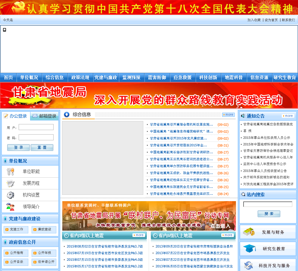Click 设为首页 in the top bar
The height and width of the screenshot is (271, 298).
[271, 20]
